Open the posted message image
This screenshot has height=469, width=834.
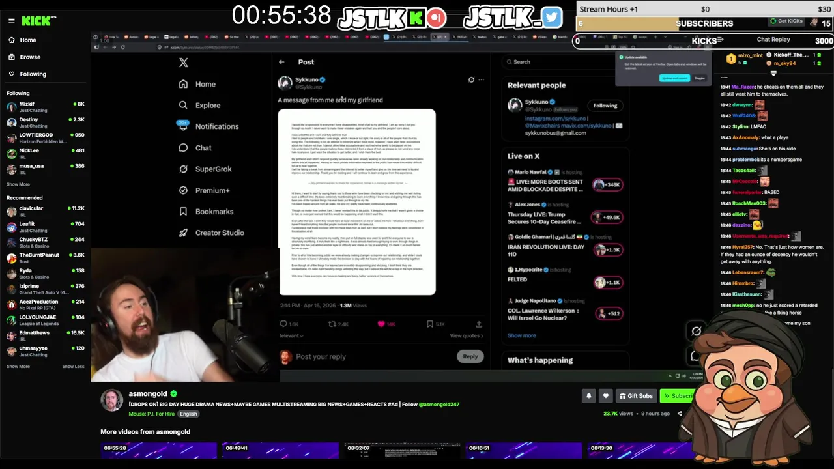357,202
